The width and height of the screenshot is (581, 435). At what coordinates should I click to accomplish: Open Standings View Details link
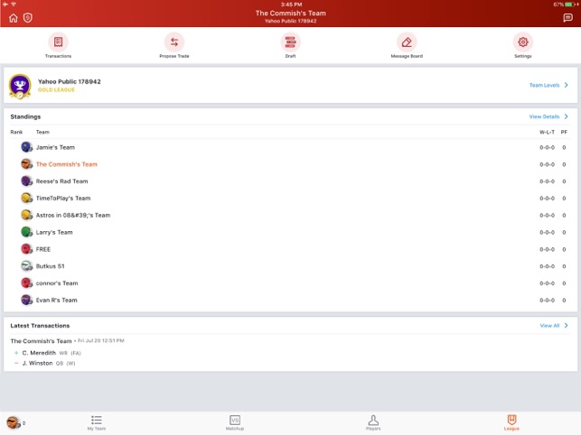(544, 116)
